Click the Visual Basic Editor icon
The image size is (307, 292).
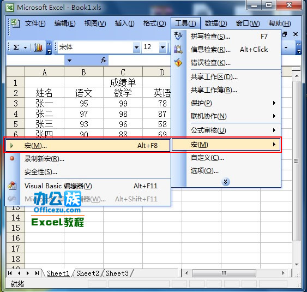pyautogui.click(x=12, y=186)
